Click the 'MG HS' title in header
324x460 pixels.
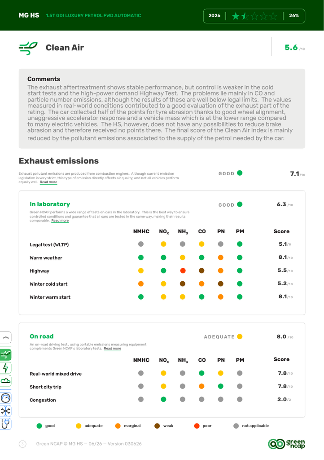pos(29,16)
